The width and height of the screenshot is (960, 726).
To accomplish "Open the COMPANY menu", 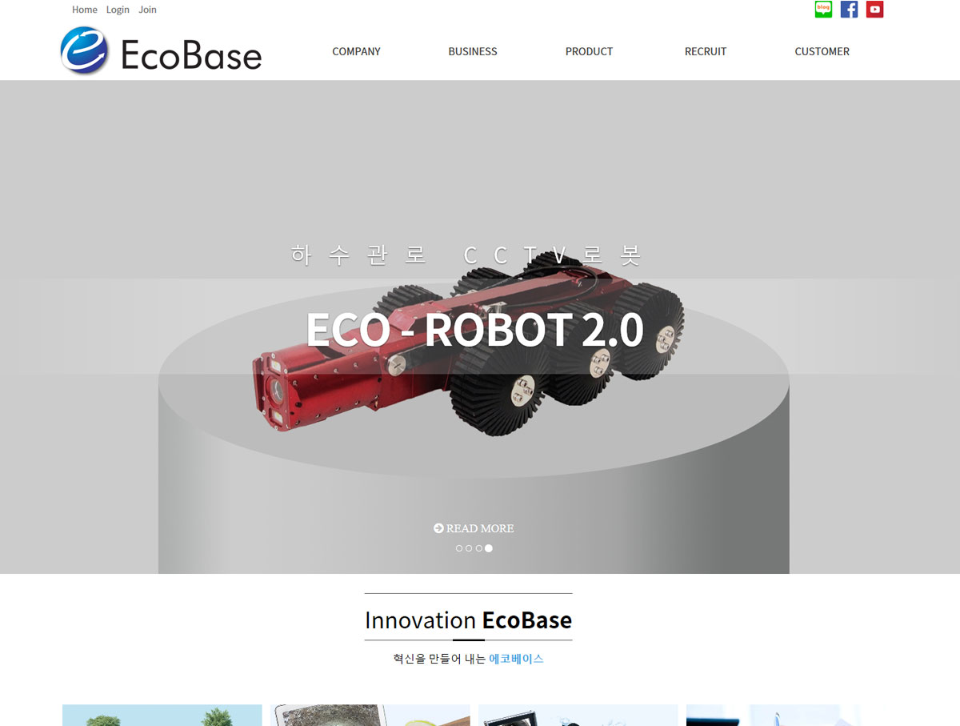I will pyautogui.click(x=356, y=51).
